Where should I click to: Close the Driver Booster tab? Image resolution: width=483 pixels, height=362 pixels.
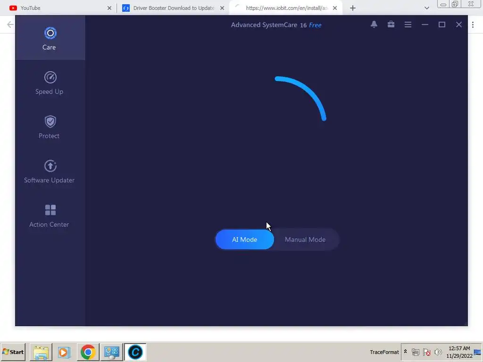point(222,8)
